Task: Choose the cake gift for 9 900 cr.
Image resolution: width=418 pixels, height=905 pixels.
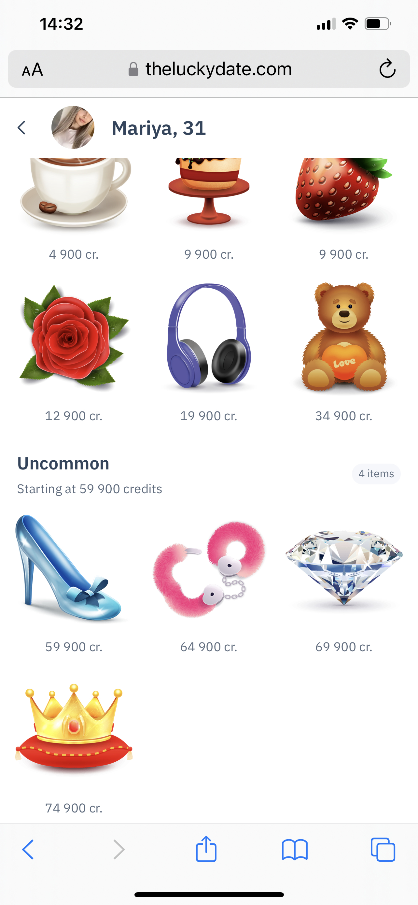Action: pos(209,192)
